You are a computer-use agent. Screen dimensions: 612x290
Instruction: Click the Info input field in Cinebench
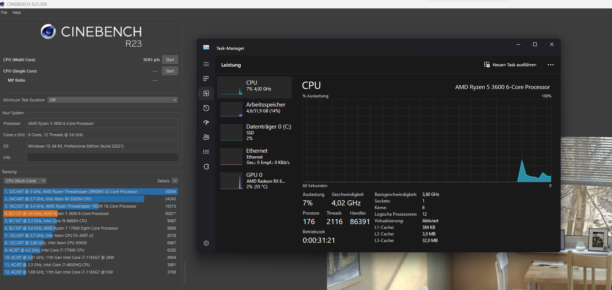[x=103, y=157]
